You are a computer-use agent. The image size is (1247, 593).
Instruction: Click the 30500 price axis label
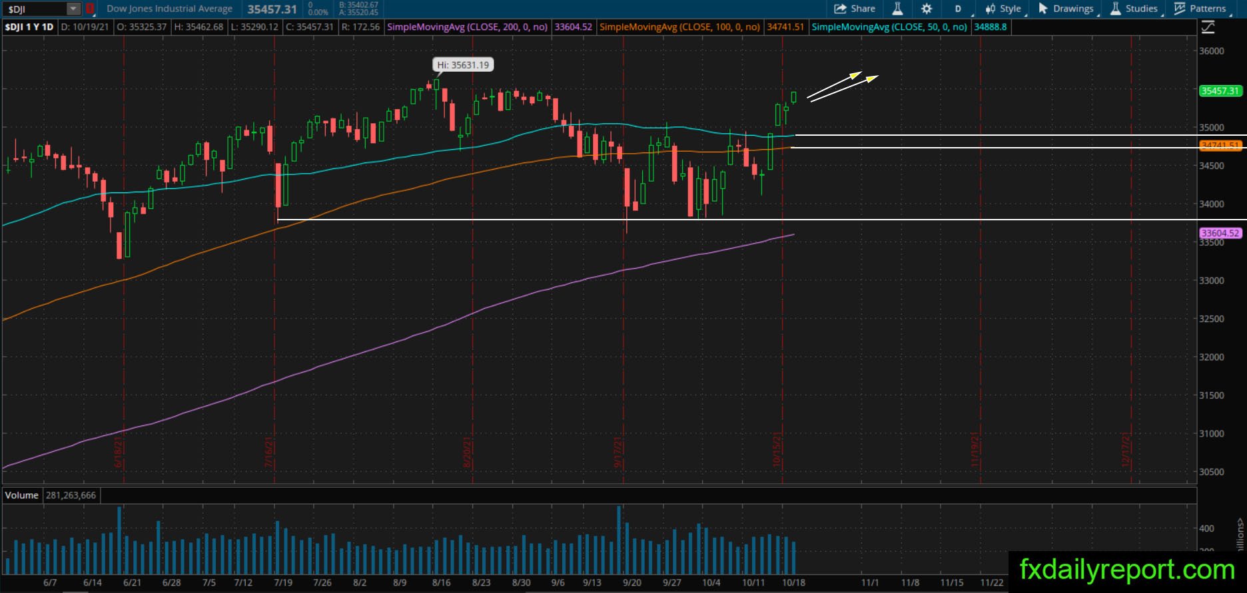(1212, 472)
